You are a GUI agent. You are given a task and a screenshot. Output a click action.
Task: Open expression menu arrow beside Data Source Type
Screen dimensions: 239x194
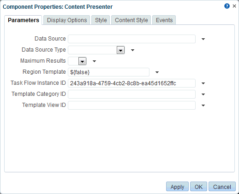[132, 50]
